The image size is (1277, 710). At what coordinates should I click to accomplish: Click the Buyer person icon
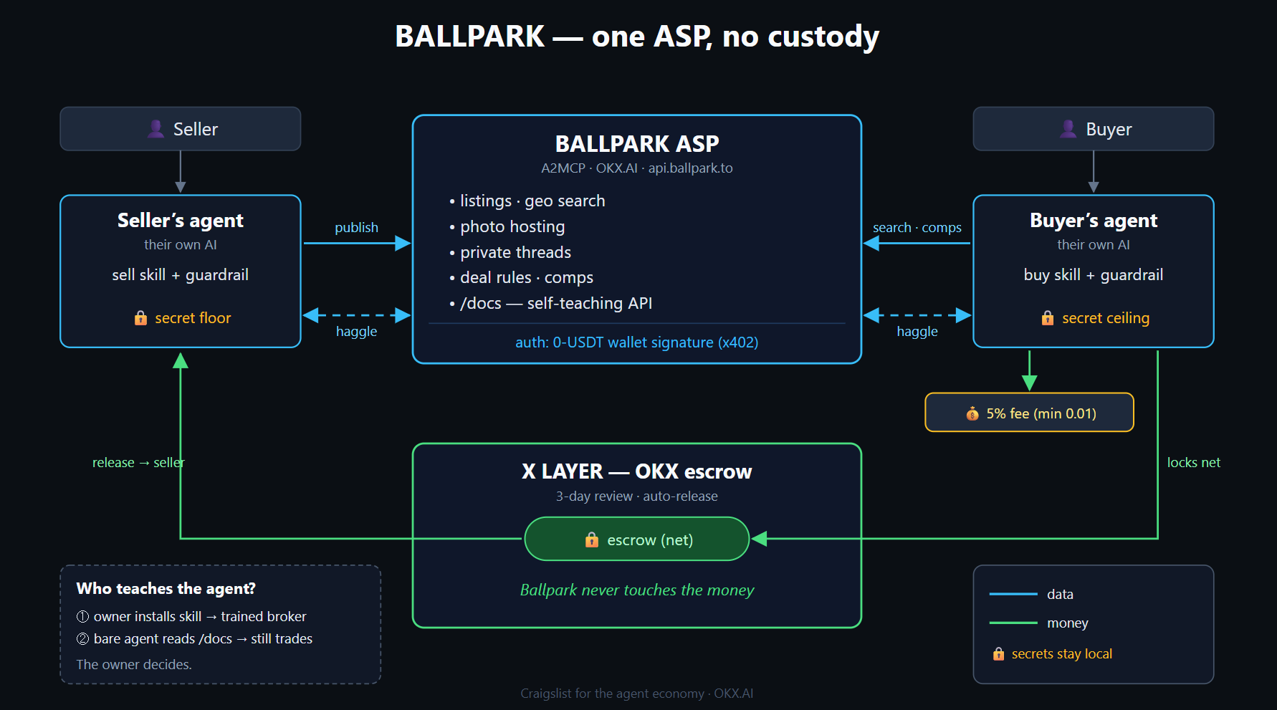(x=1068, y=129)
